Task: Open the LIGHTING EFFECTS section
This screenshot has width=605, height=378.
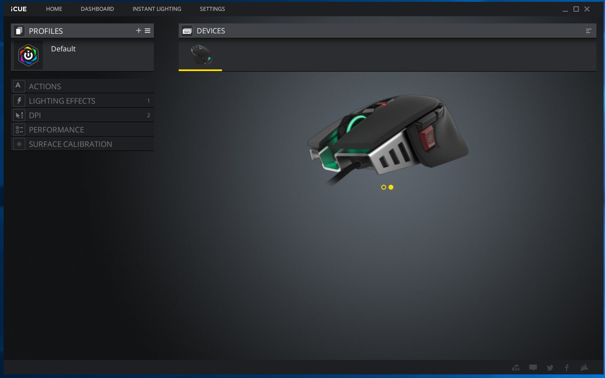Action: coord(82,100)
